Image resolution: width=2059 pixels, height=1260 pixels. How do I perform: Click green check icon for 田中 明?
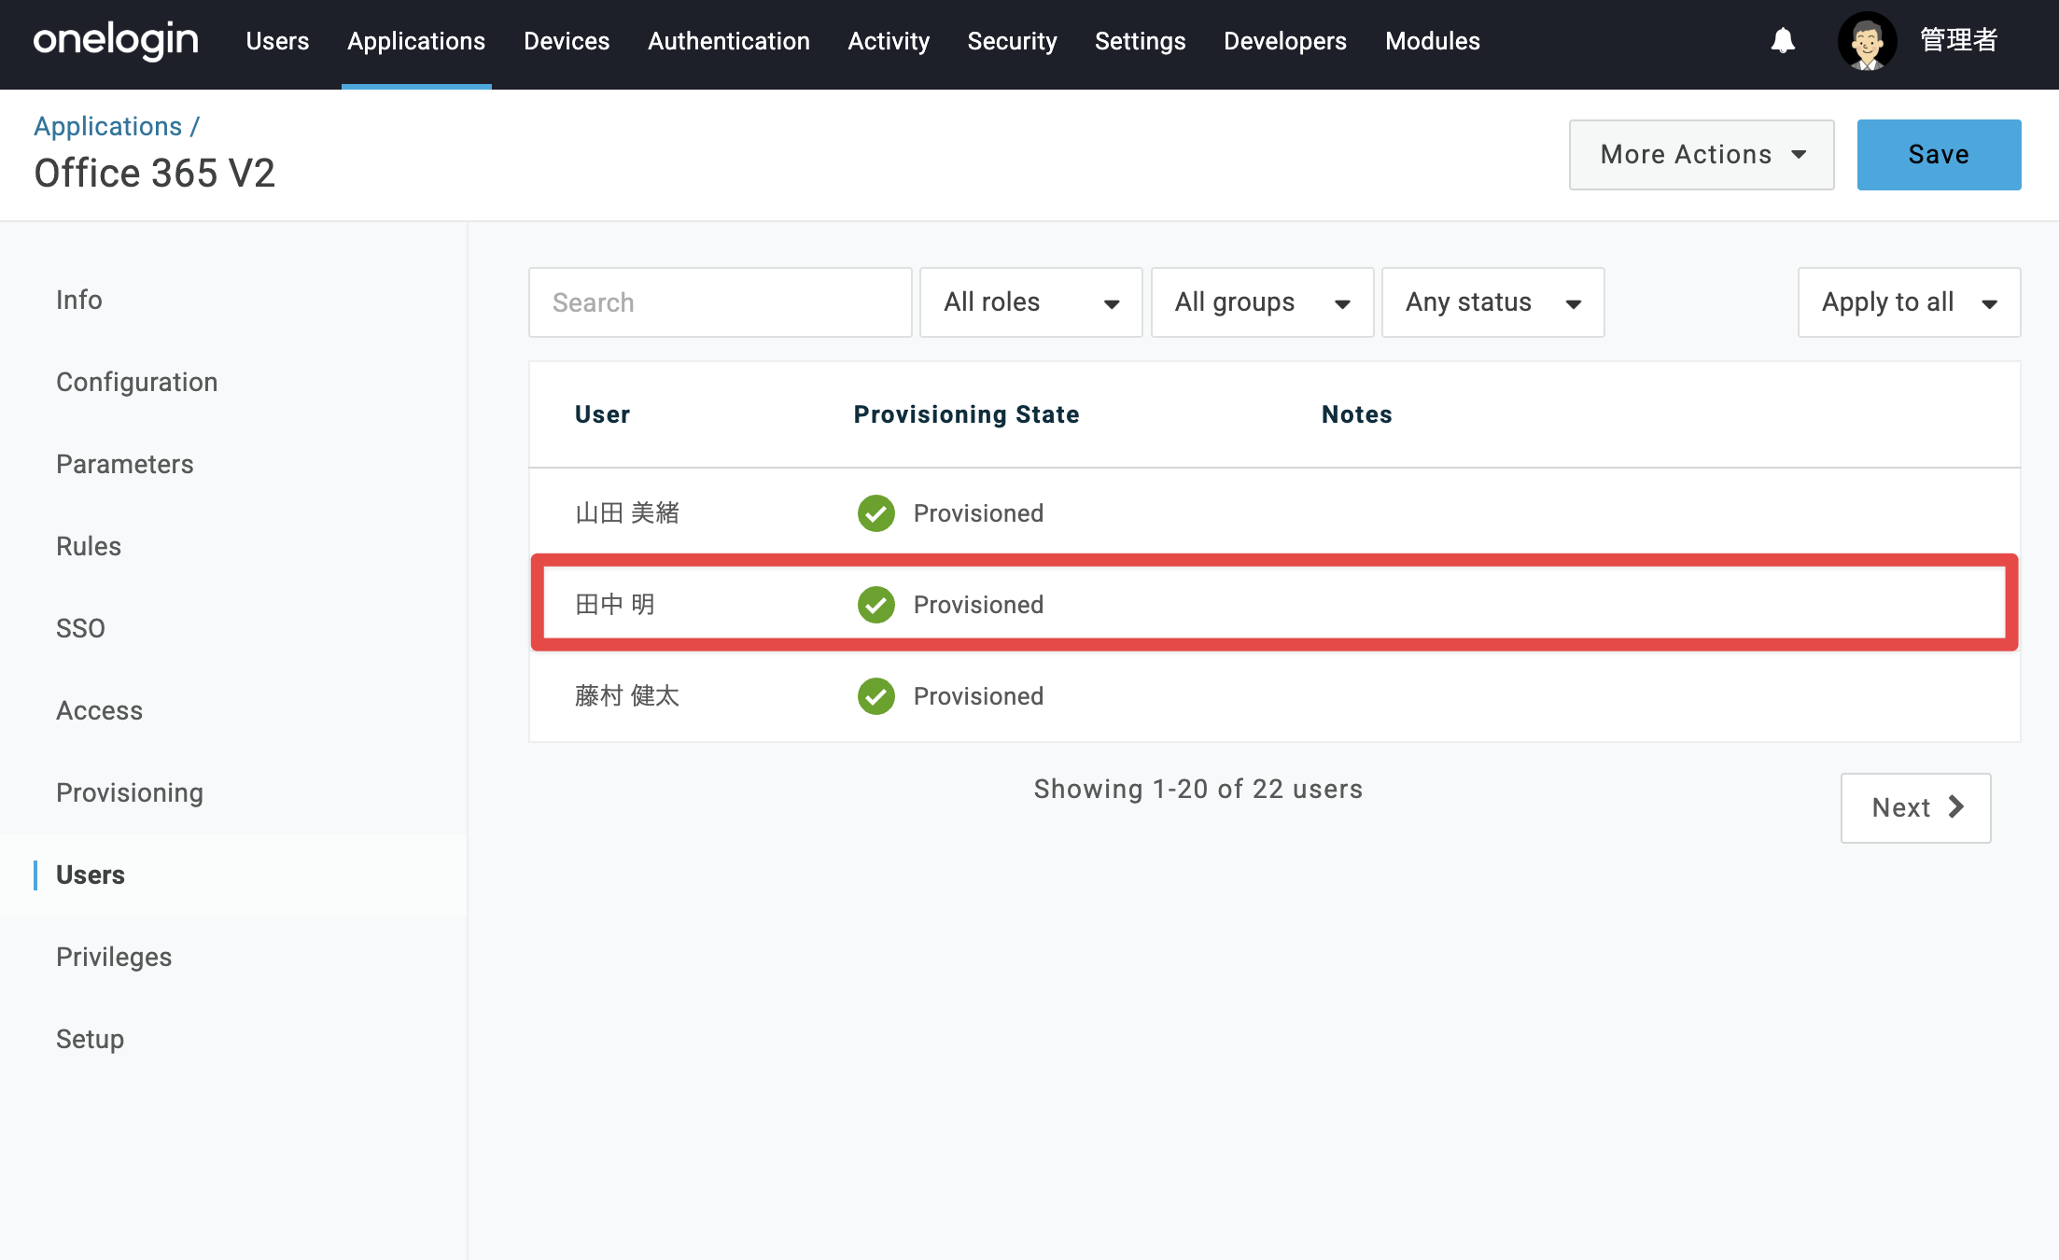tap(875, 604)
